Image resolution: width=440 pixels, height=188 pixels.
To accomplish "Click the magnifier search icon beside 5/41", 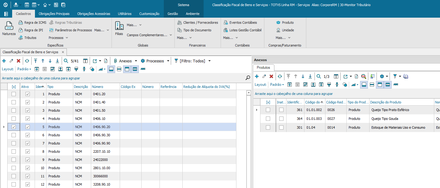I will [66, 61].
